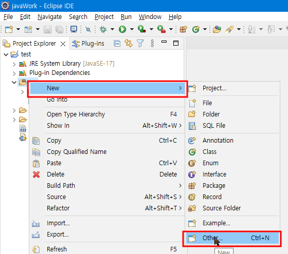Image resolution: width=288 pixels, height=254 pixels.
Task: Open the File menu
Action: pos(8,17)
